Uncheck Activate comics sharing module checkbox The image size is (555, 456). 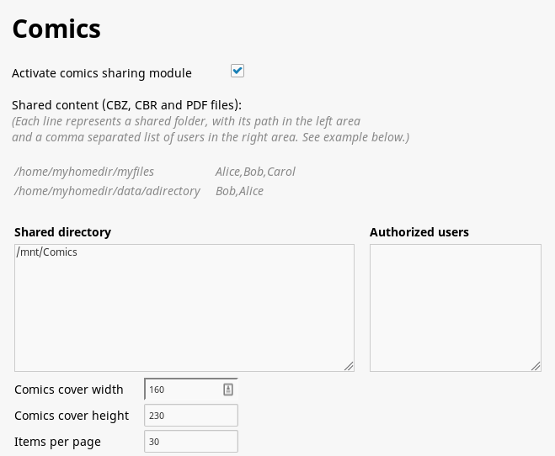pos(237,71)
